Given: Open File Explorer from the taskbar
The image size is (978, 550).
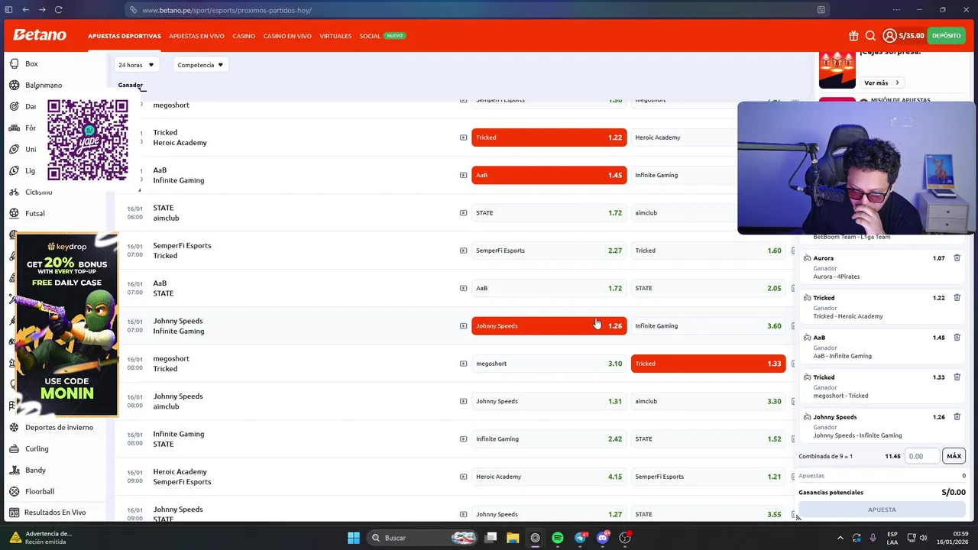Looking at the screenshot, I should [x=513, y=538].
